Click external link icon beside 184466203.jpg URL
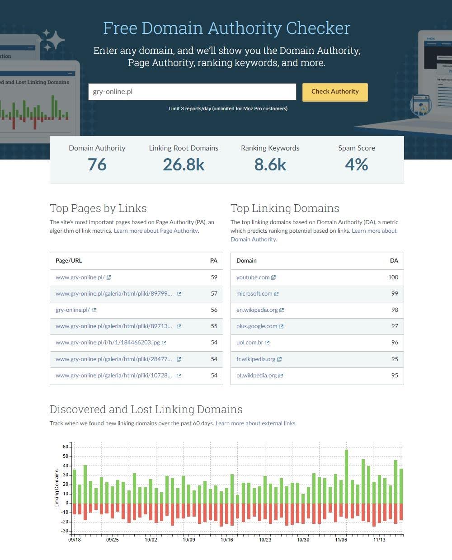Image resolution: width=452 pixels, height=560 pixels. click(164, 343)
